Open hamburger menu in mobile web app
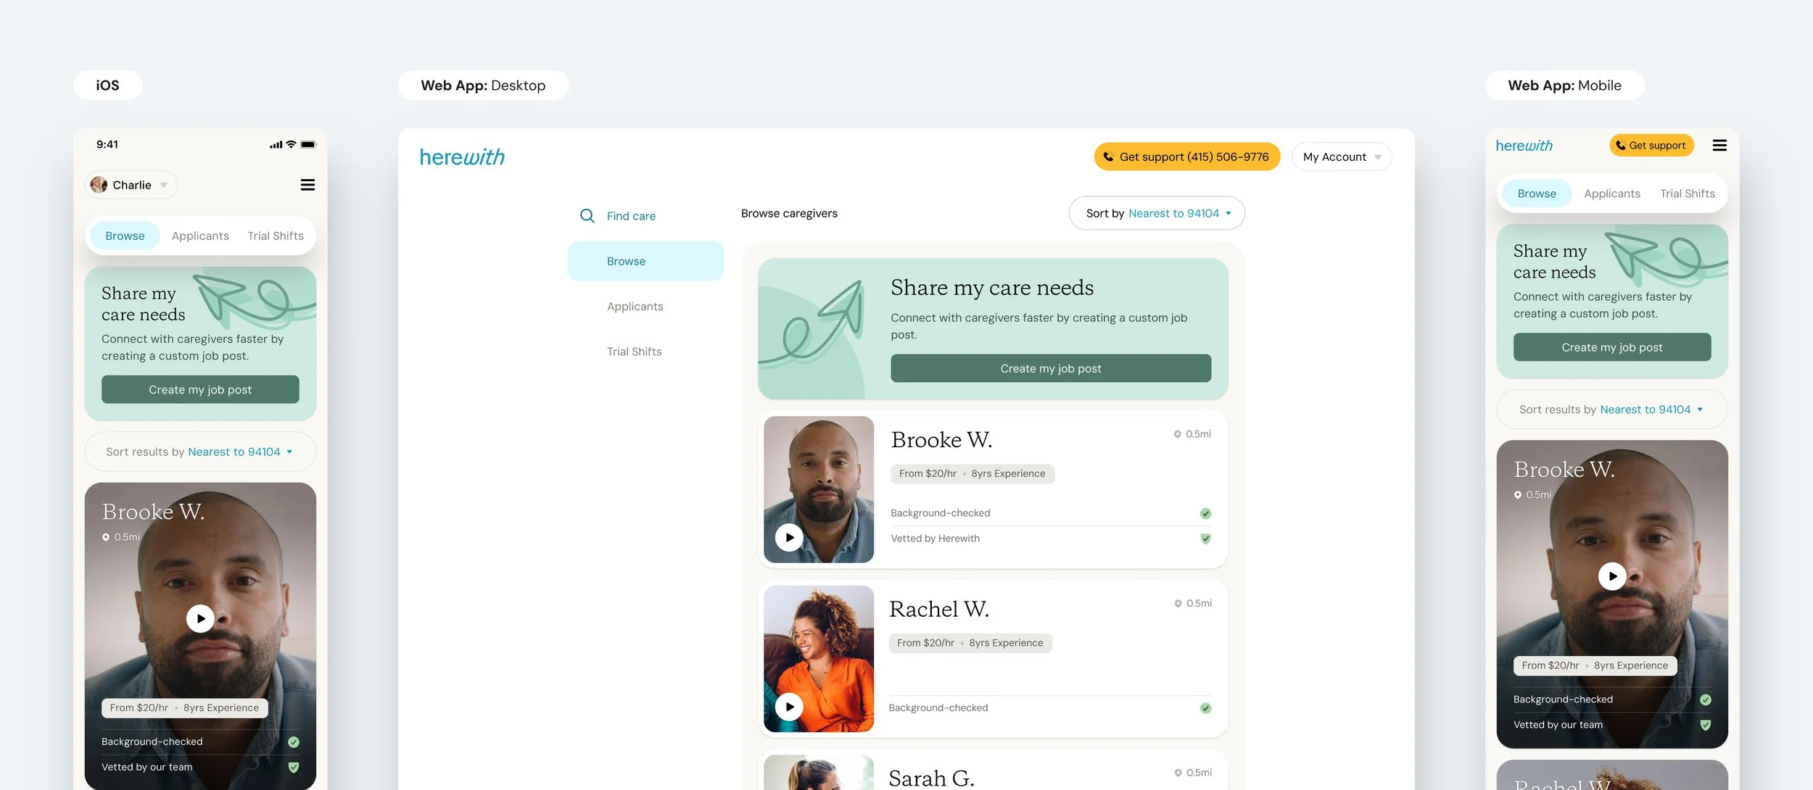The width and height of the screenshot is (1813, 790). click(x=1719, y=146)
